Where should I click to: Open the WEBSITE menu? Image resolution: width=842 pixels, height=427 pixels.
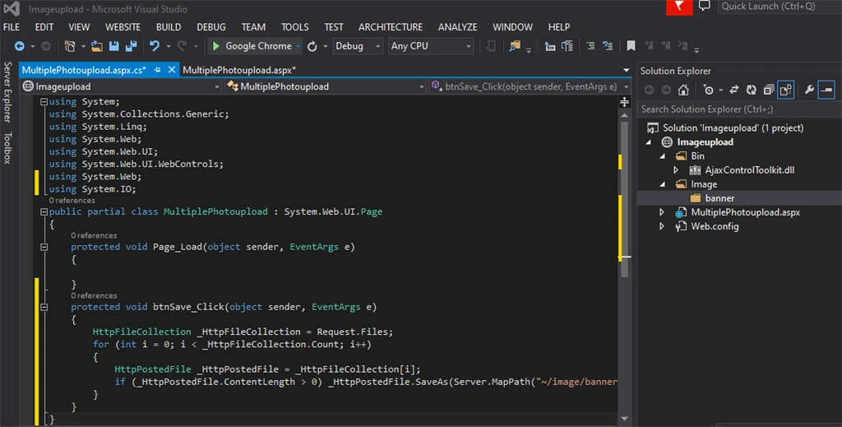[x=123, y=27]
